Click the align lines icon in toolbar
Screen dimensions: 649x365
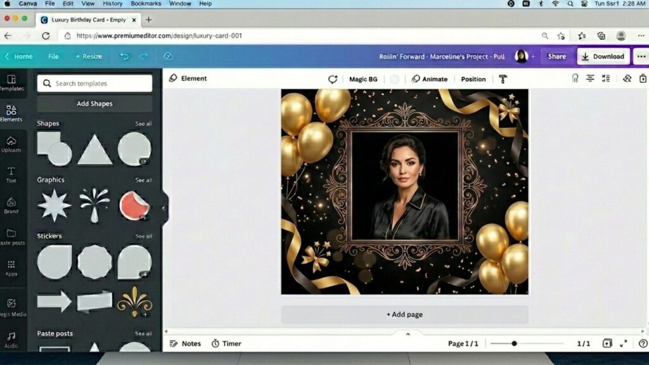(x=590, y=78)
